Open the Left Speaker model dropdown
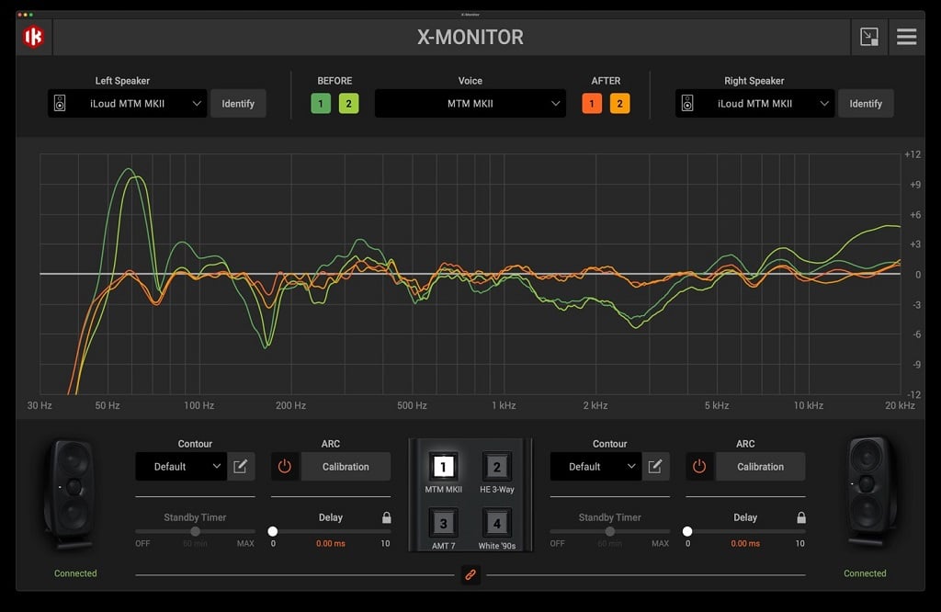 [x=127, y=103]
